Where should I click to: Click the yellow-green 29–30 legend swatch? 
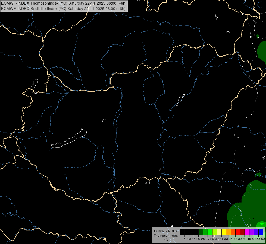[215, 232]
